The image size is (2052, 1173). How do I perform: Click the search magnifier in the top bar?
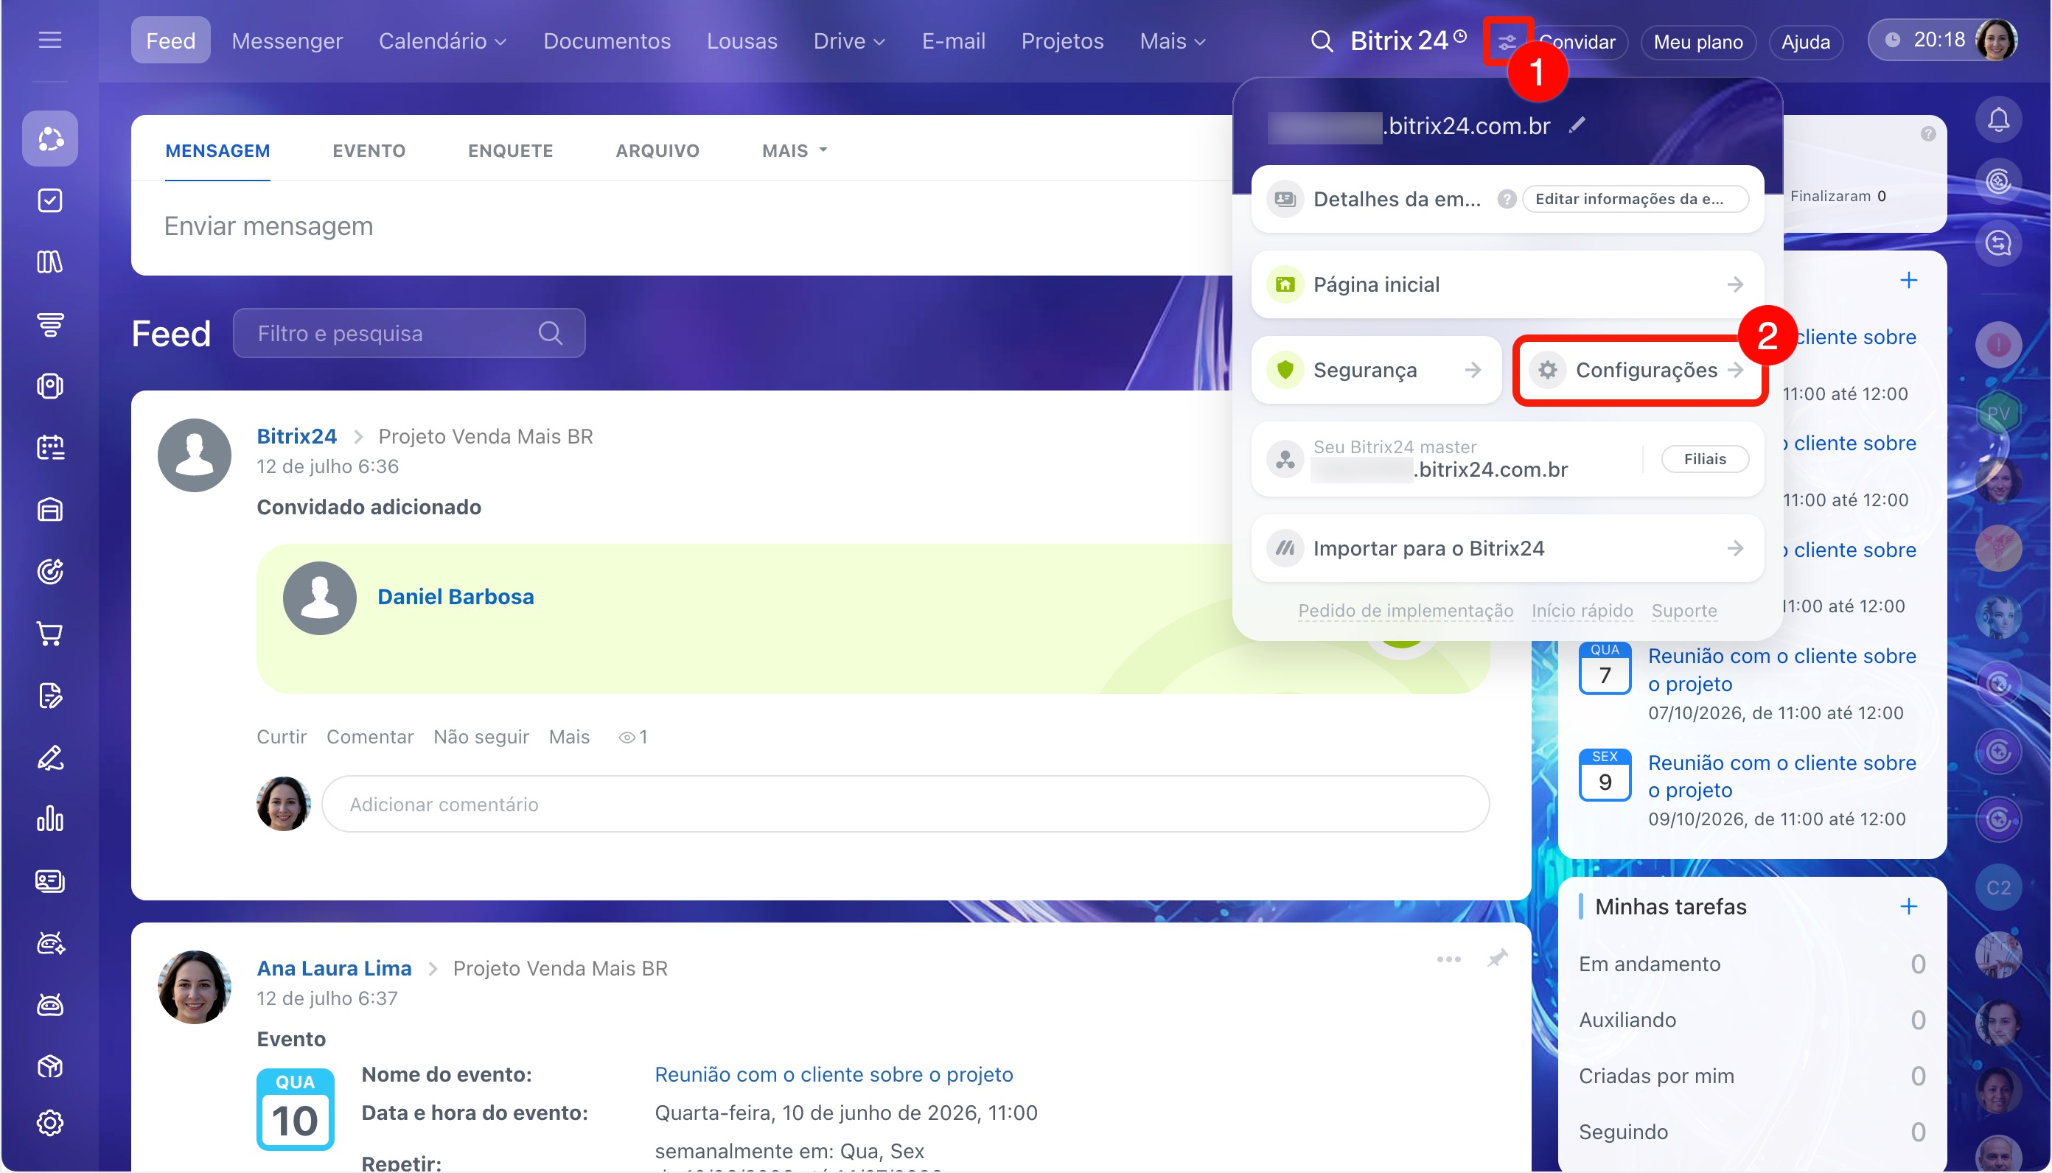(x=1322, y=41)
